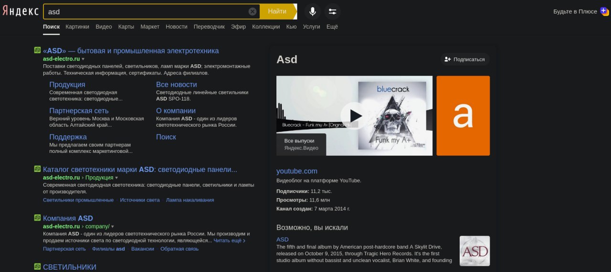Switch to the Карты tab
The height and width of the screenshot is (272, 611).
point(126,27)
